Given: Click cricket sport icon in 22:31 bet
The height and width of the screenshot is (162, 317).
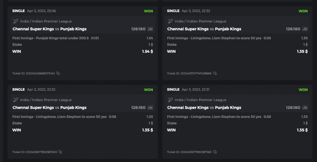Looking at the screenshot, I should click(x=170, y=100).
